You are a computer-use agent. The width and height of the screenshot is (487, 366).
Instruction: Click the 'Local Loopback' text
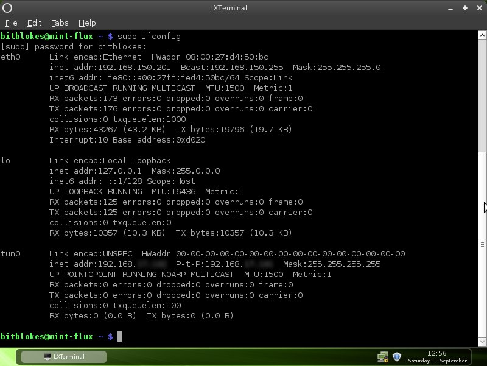(136, 161)
